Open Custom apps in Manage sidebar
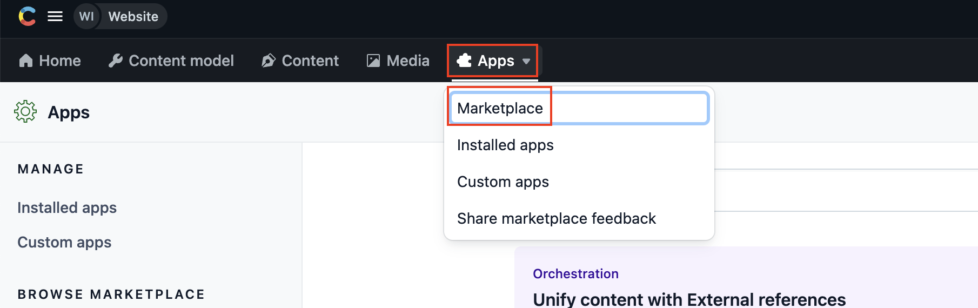The height and width of the screenshot is (308, 978). pyautogui.click(x=64, y=242)
